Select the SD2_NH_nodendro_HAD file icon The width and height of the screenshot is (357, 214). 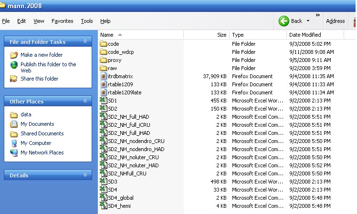tap(104, 149)
